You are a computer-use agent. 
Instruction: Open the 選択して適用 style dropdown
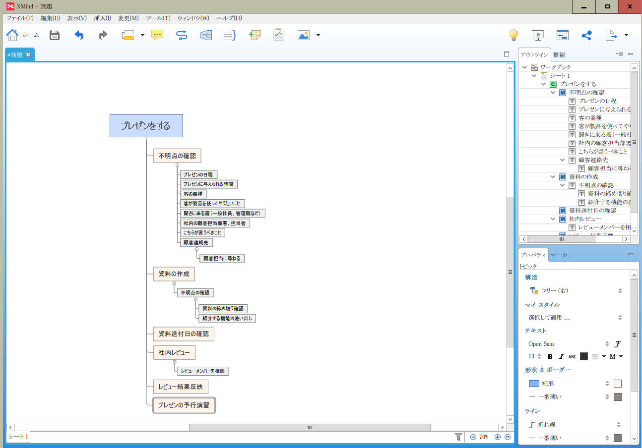click(x=576, y=318)
